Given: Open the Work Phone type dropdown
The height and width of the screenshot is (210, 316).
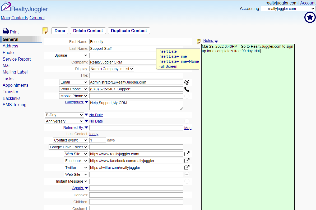Looking at the screenshot, I should [73, 89].
